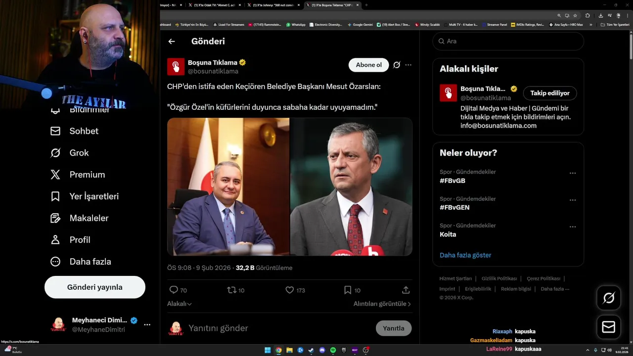The height and width of the screenshot is (356, 633).
Task: Bookmark this page with star icon
Action: pos(575,15)
